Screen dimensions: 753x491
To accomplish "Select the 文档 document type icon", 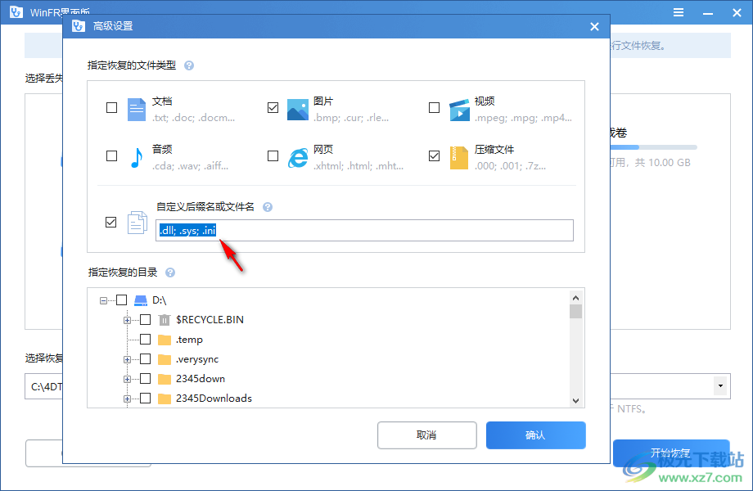I will pos(135,107).
